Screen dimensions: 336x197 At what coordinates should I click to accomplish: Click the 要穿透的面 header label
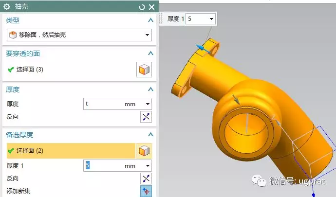pyautogui.click(x=23, y=54)
